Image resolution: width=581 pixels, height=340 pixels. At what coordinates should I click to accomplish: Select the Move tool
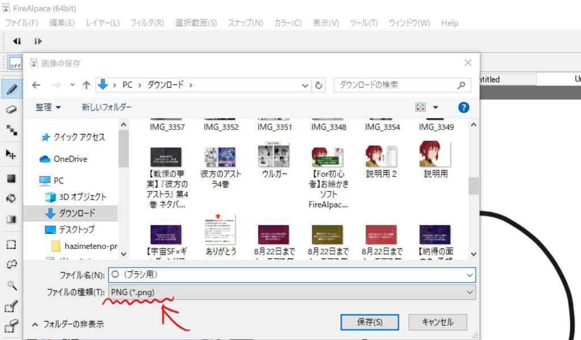(11, 154)
